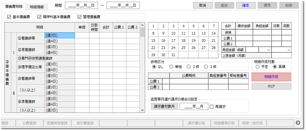The image size is (306, 131).
Task: Choose the 3併 option
Action: 206,67
